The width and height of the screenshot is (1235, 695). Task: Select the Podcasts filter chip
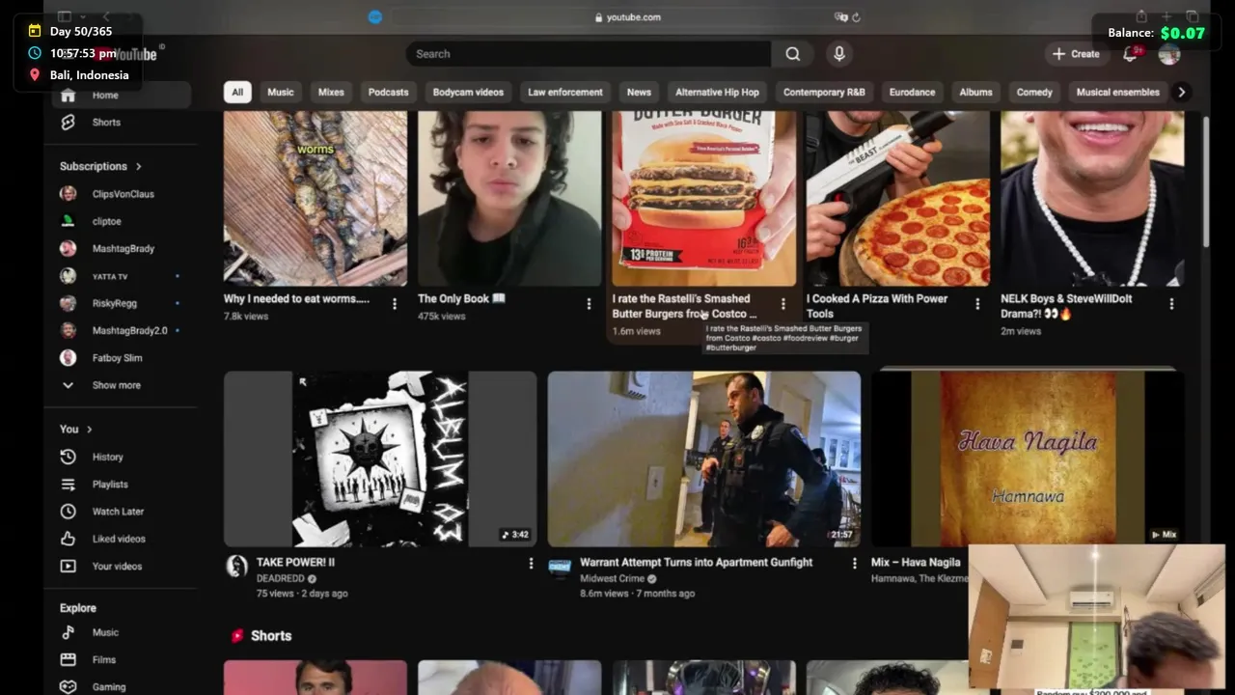[x=388, y=92]
